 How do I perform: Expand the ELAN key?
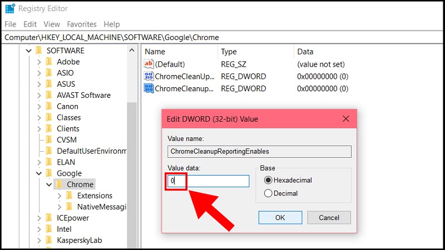point(39,162)
